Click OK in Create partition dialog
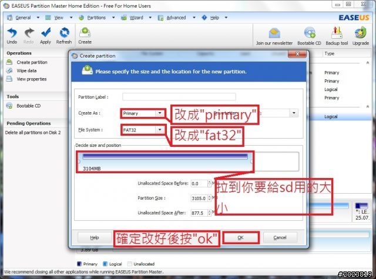This screenshot has width=376, height=279. [241, 237]
